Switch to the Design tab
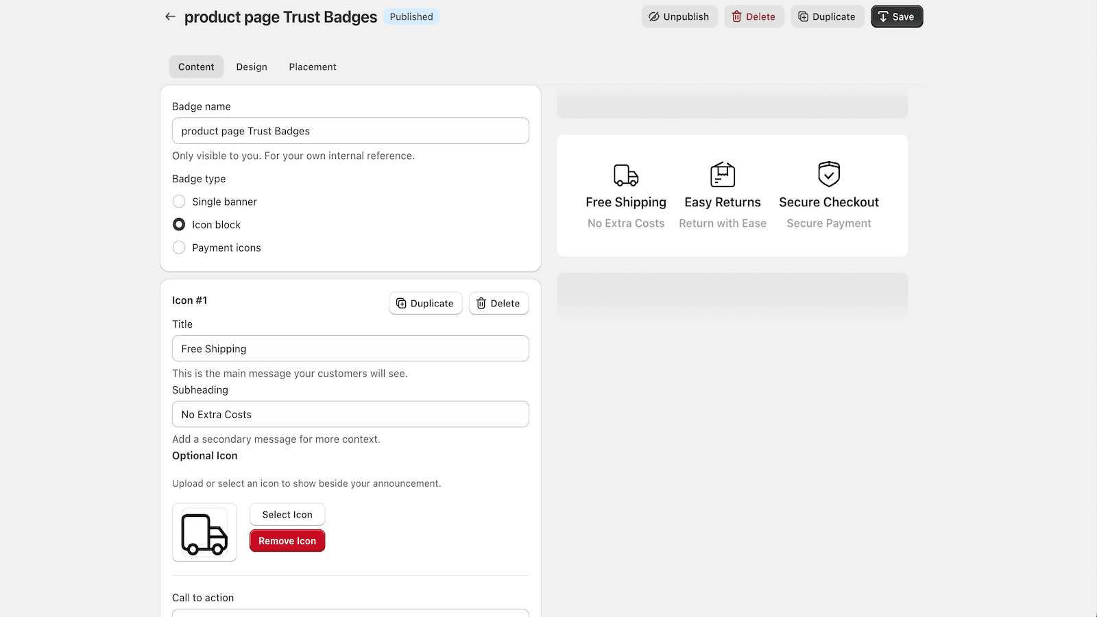The width and height of the screenshot is (1097, 617). (252, 66)
